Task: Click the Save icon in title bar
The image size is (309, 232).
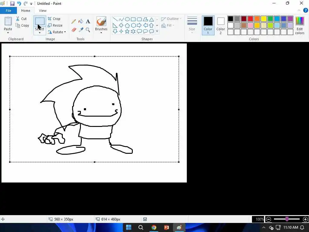Action: coord(12,4)
